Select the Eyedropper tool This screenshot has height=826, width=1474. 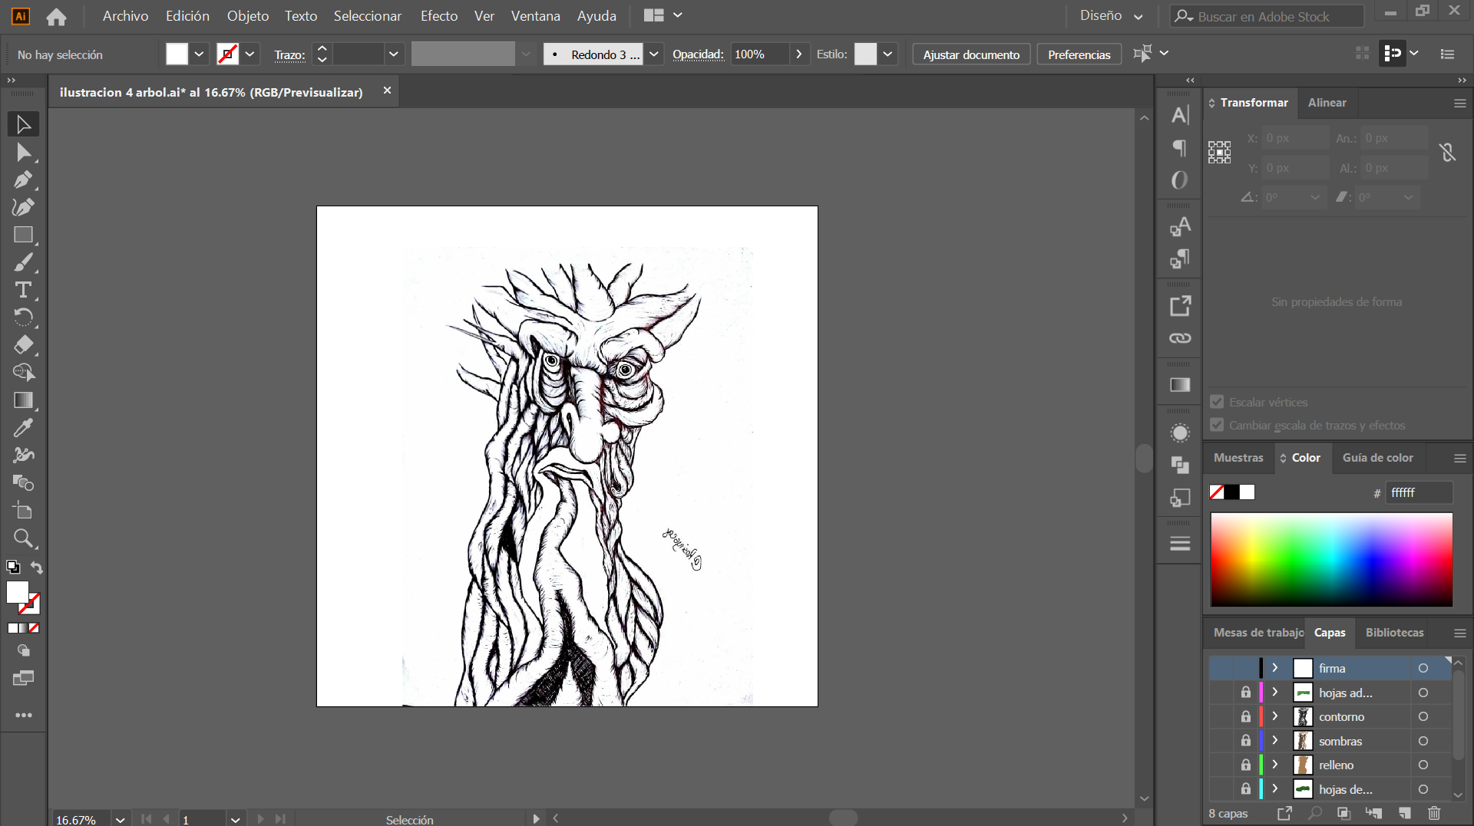coord(23,428)
